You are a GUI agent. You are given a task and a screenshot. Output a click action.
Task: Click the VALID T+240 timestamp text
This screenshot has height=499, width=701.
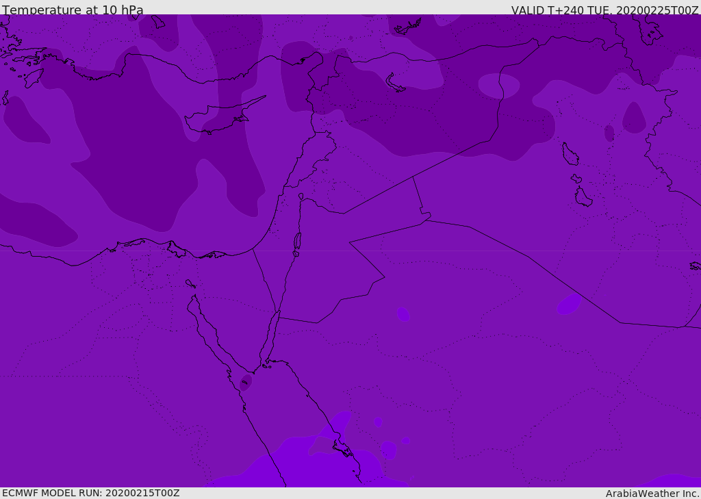coord(604,10)
